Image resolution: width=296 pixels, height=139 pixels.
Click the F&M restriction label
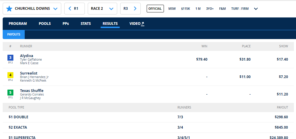(x=223, y=9)
